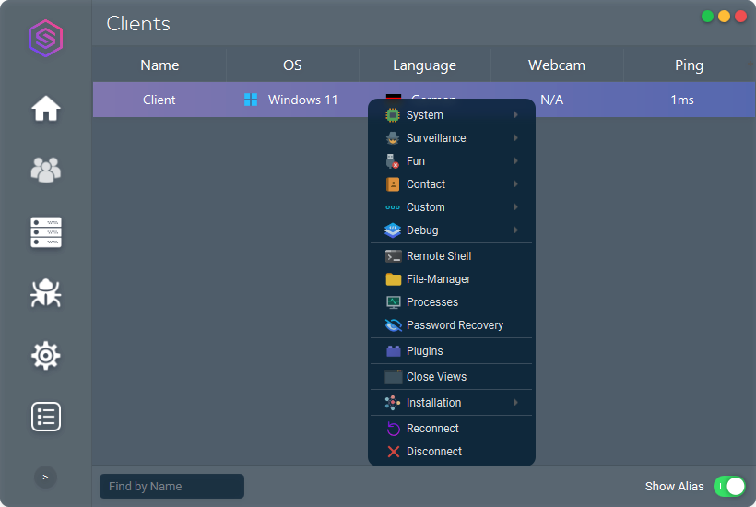Click the 'N/A' webcam cell
Screen dimensions: 756x507
(552, 100)
